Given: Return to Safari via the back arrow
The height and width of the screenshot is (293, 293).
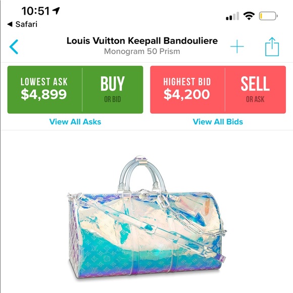Looking at the screenshot, I should coord(10,24).
